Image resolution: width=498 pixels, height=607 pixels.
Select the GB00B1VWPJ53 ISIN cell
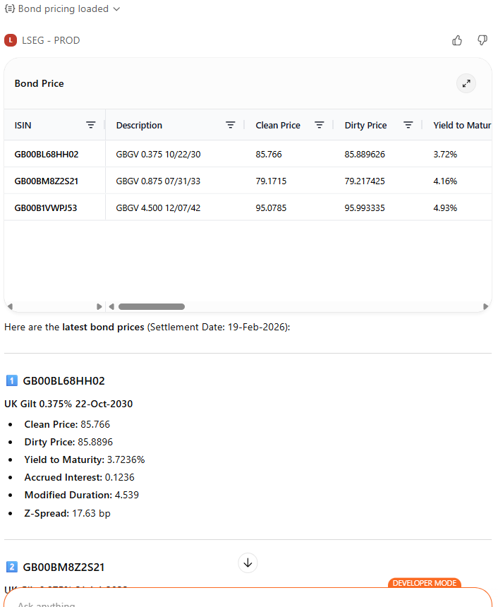46,208
